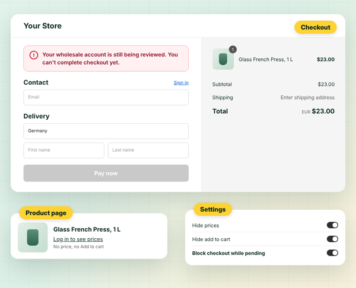Click Enter shipping address text
This screenshot has width=356, height=288.
[307, 98]
